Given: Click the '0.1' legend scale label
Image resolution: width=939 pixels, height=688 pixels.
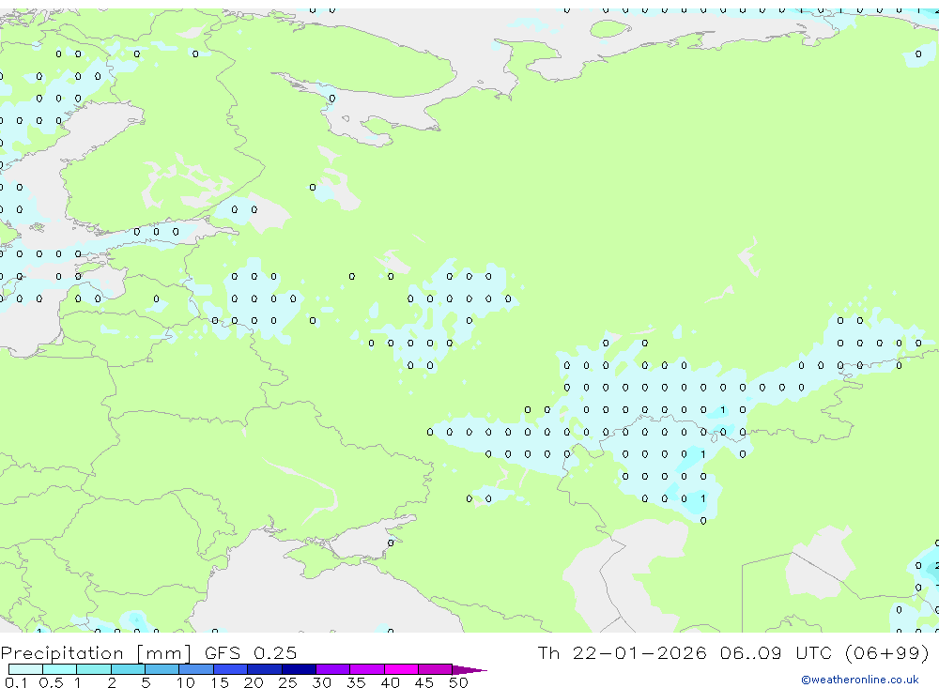Looking at the screenshot, I should pos(16,682).
